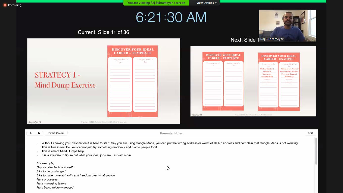The width and height of the screenshot is (343, 193).
Task: Select the next slide preview
Action: 253,81
